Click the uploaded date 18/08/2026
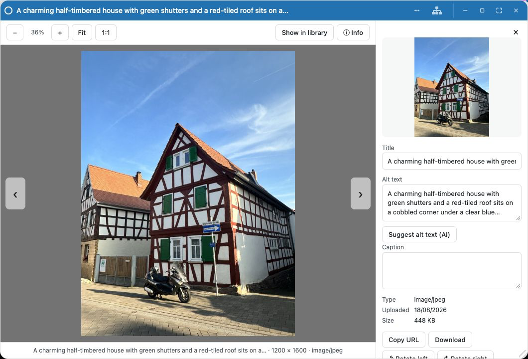 point(430,310)
